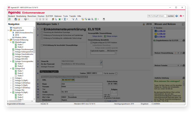This screenshot has height=115, width=194.
Task: Print the Eingabehinweise für ELSTER section
Action: coord(183,40)
